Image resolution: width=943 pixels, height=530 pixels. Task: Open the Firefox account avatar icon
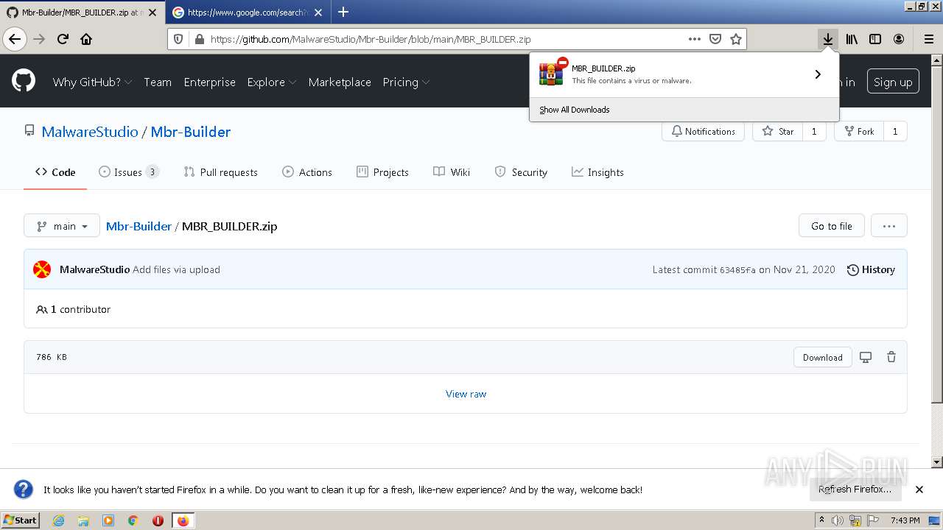[899, 39]
